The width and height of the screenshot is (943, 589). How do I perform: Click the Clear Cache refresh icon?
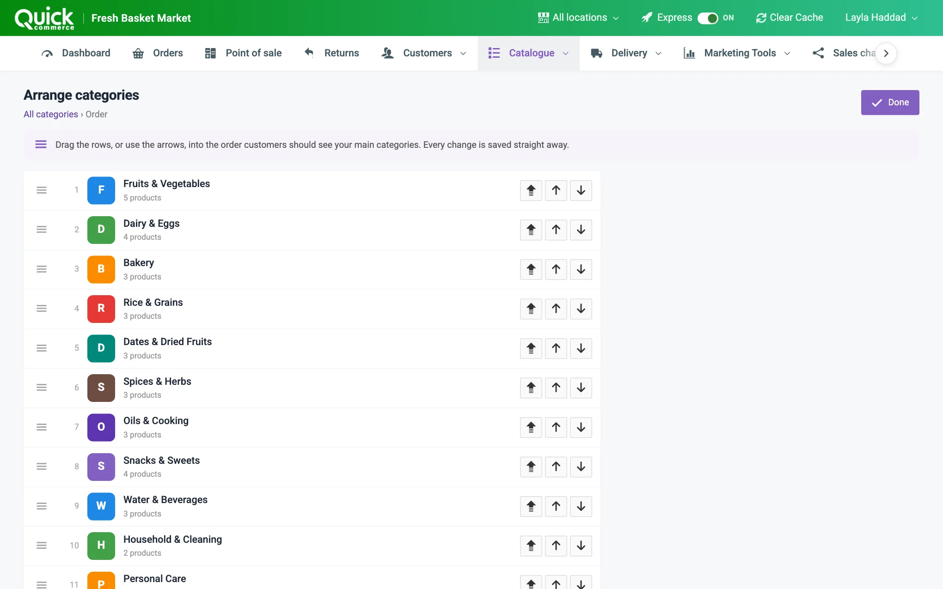(x=761, y=18)
